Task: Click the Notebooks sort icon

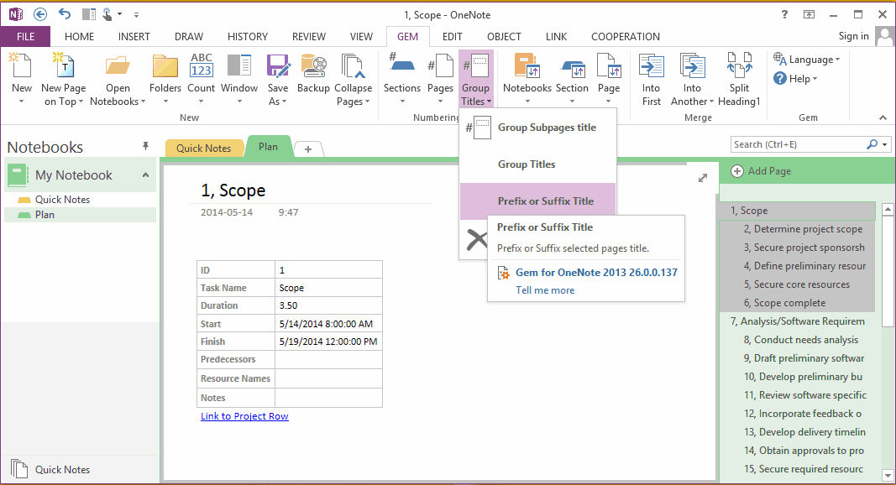Action: (x=527, y=65)
